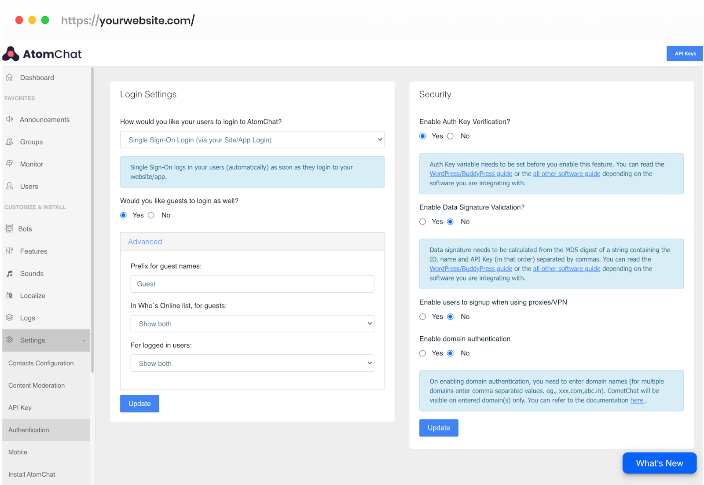Open Dashboard from the sidebar
The image size is (704, 485).
pyautogui.click(x=37, y=77)
